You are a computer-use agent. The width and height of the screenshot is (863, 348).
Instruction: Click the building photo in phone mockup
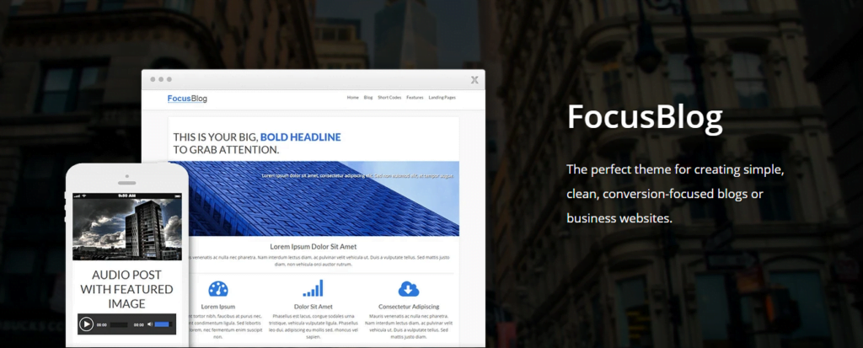[127, 230]
